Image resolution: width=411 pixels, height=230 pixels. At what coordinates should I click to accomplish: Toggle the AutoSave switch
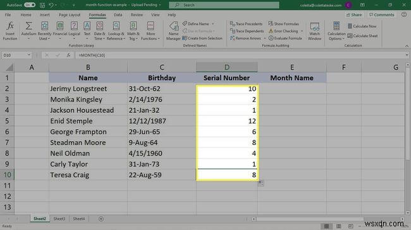pos(30,5)
